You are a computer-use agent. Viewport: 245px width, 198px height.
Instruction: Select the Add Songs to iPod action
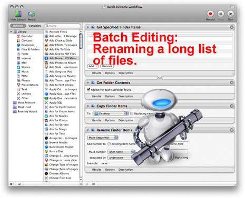pos(61,71)
